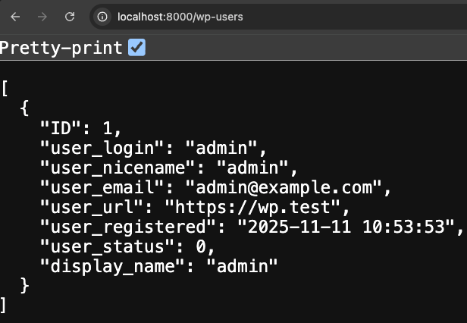The width and height of the screenshot is (467, 323).
Task: Disable the Pretty-print checkbox
Action: (x=137, y=48)
